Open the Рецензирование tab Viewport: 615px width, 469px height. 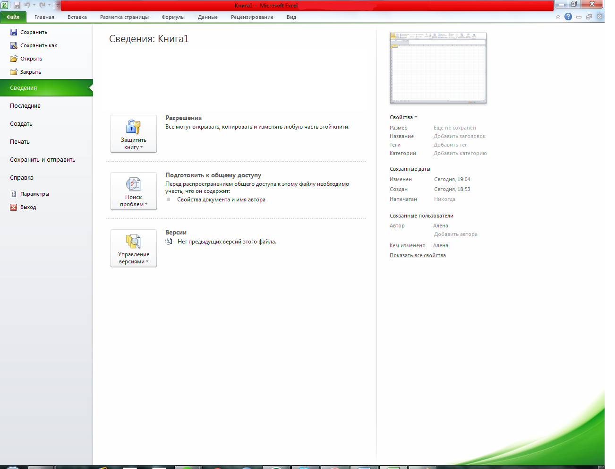[x=252, y=17]
